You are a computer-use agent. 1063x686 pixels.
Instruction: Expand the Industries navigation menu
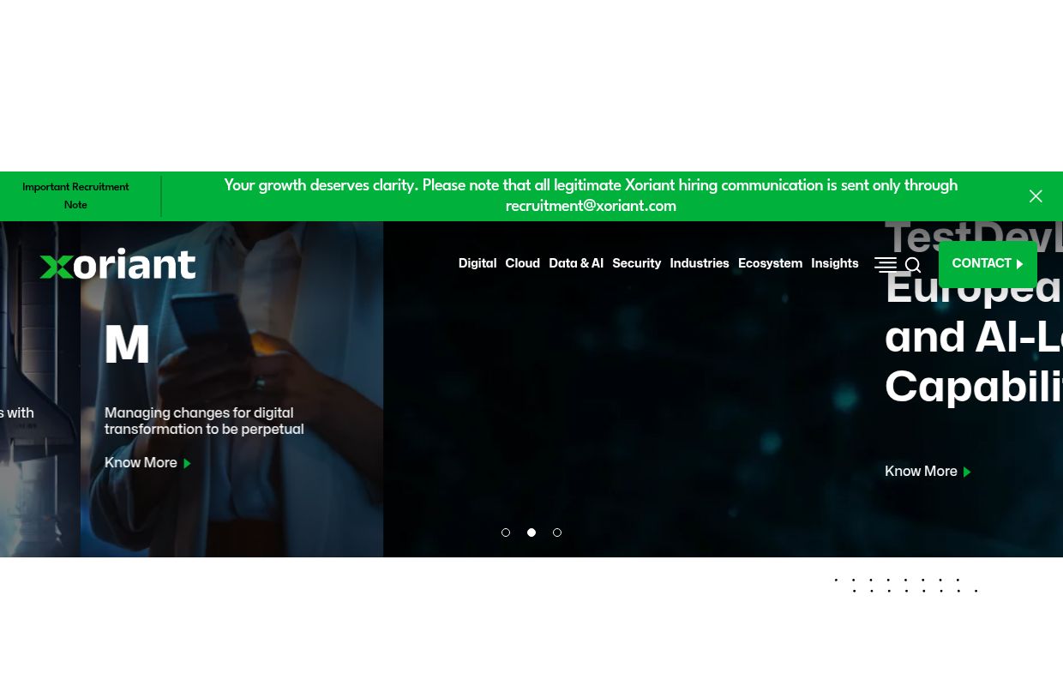pos(700,263)
